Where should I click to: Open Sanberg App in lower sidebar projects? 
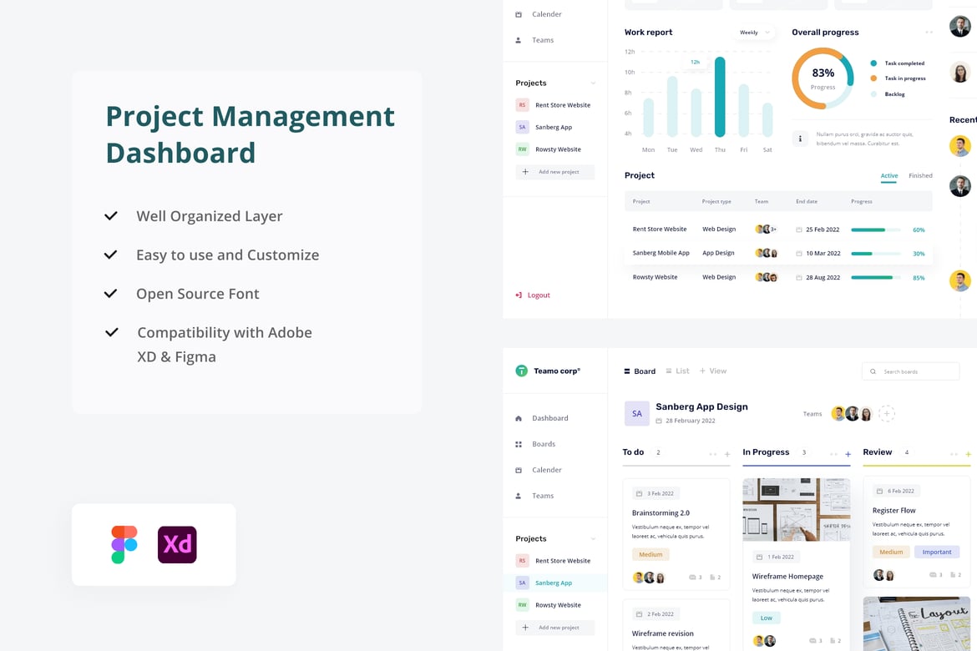coord(554,583)
